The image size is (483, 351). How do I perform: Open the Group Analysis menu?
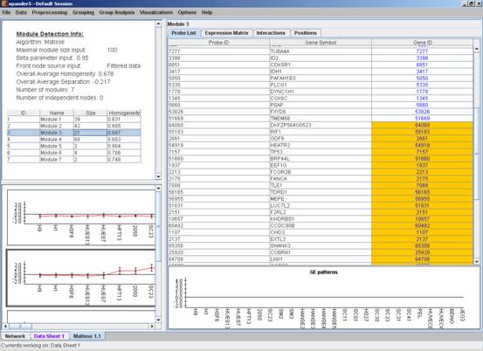[x=117, y=12]
